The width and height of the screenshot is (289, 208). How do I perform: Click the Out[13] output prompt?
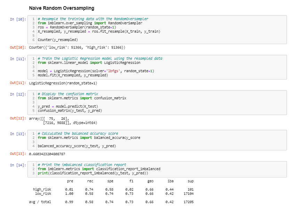click(x=18, y=154)
